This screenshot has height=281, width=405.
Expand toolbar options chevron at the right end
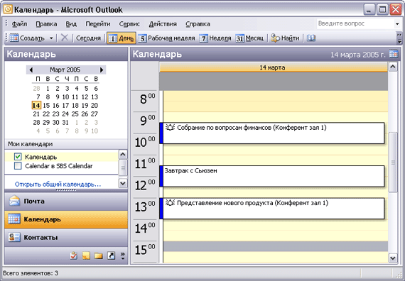(399, 38)
